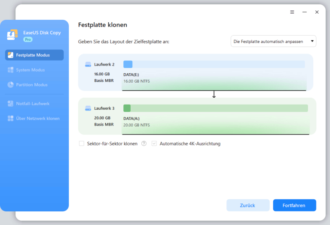The image size is (330, 225).
Task: Click the DATA(E:) partition label
Action: pos(131,75)
